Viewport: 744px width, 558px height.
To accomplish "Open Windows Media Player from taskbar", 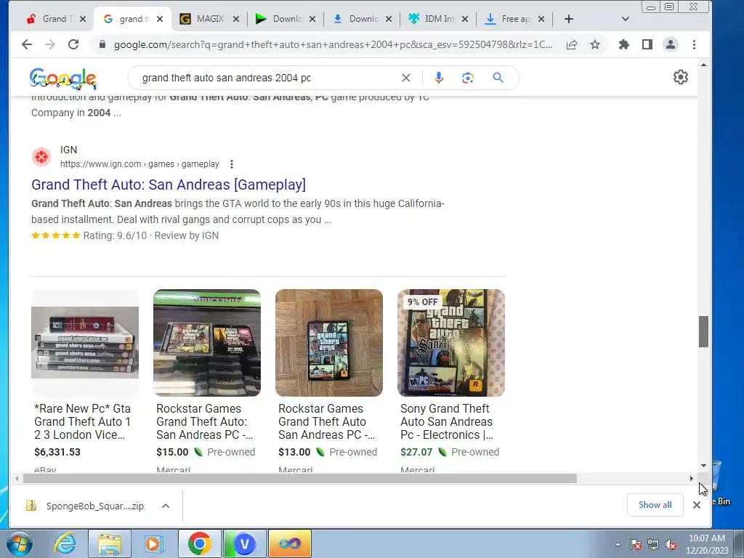I will (x=154, y=543).
